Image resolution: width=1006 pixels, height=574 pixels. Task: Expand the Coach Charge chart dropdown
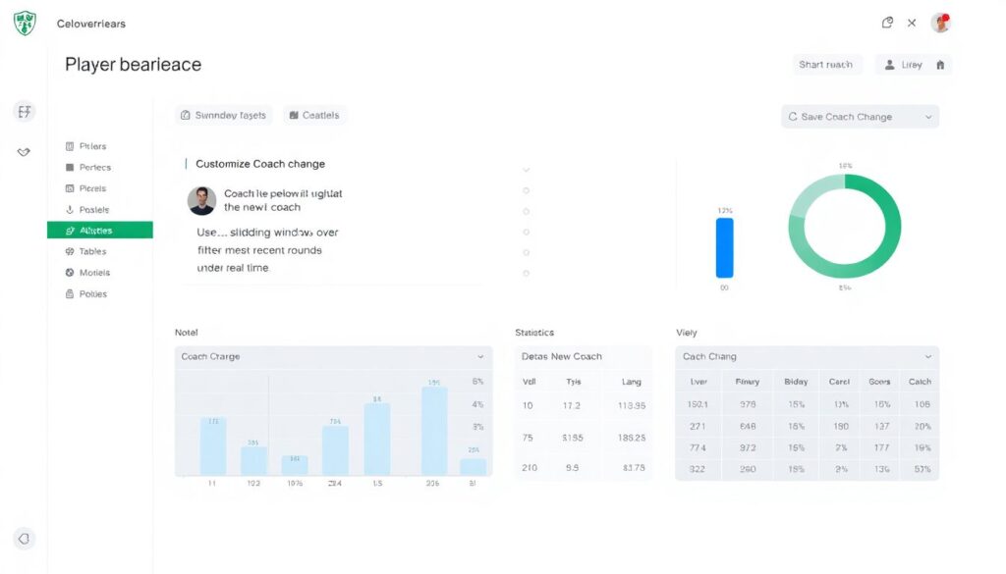[480, 357]
